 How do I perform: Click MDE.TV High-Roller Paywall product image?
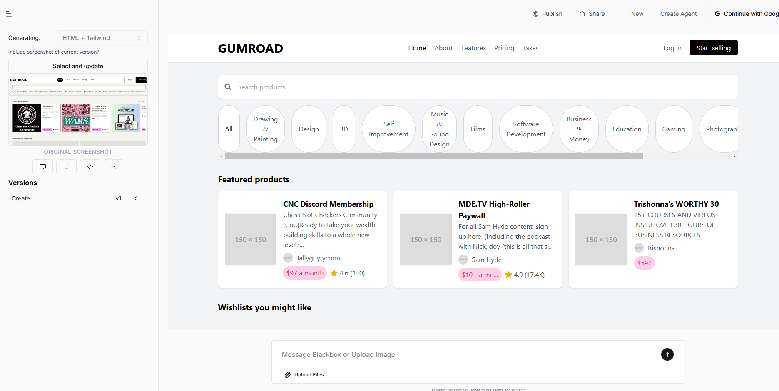point(426,240)
